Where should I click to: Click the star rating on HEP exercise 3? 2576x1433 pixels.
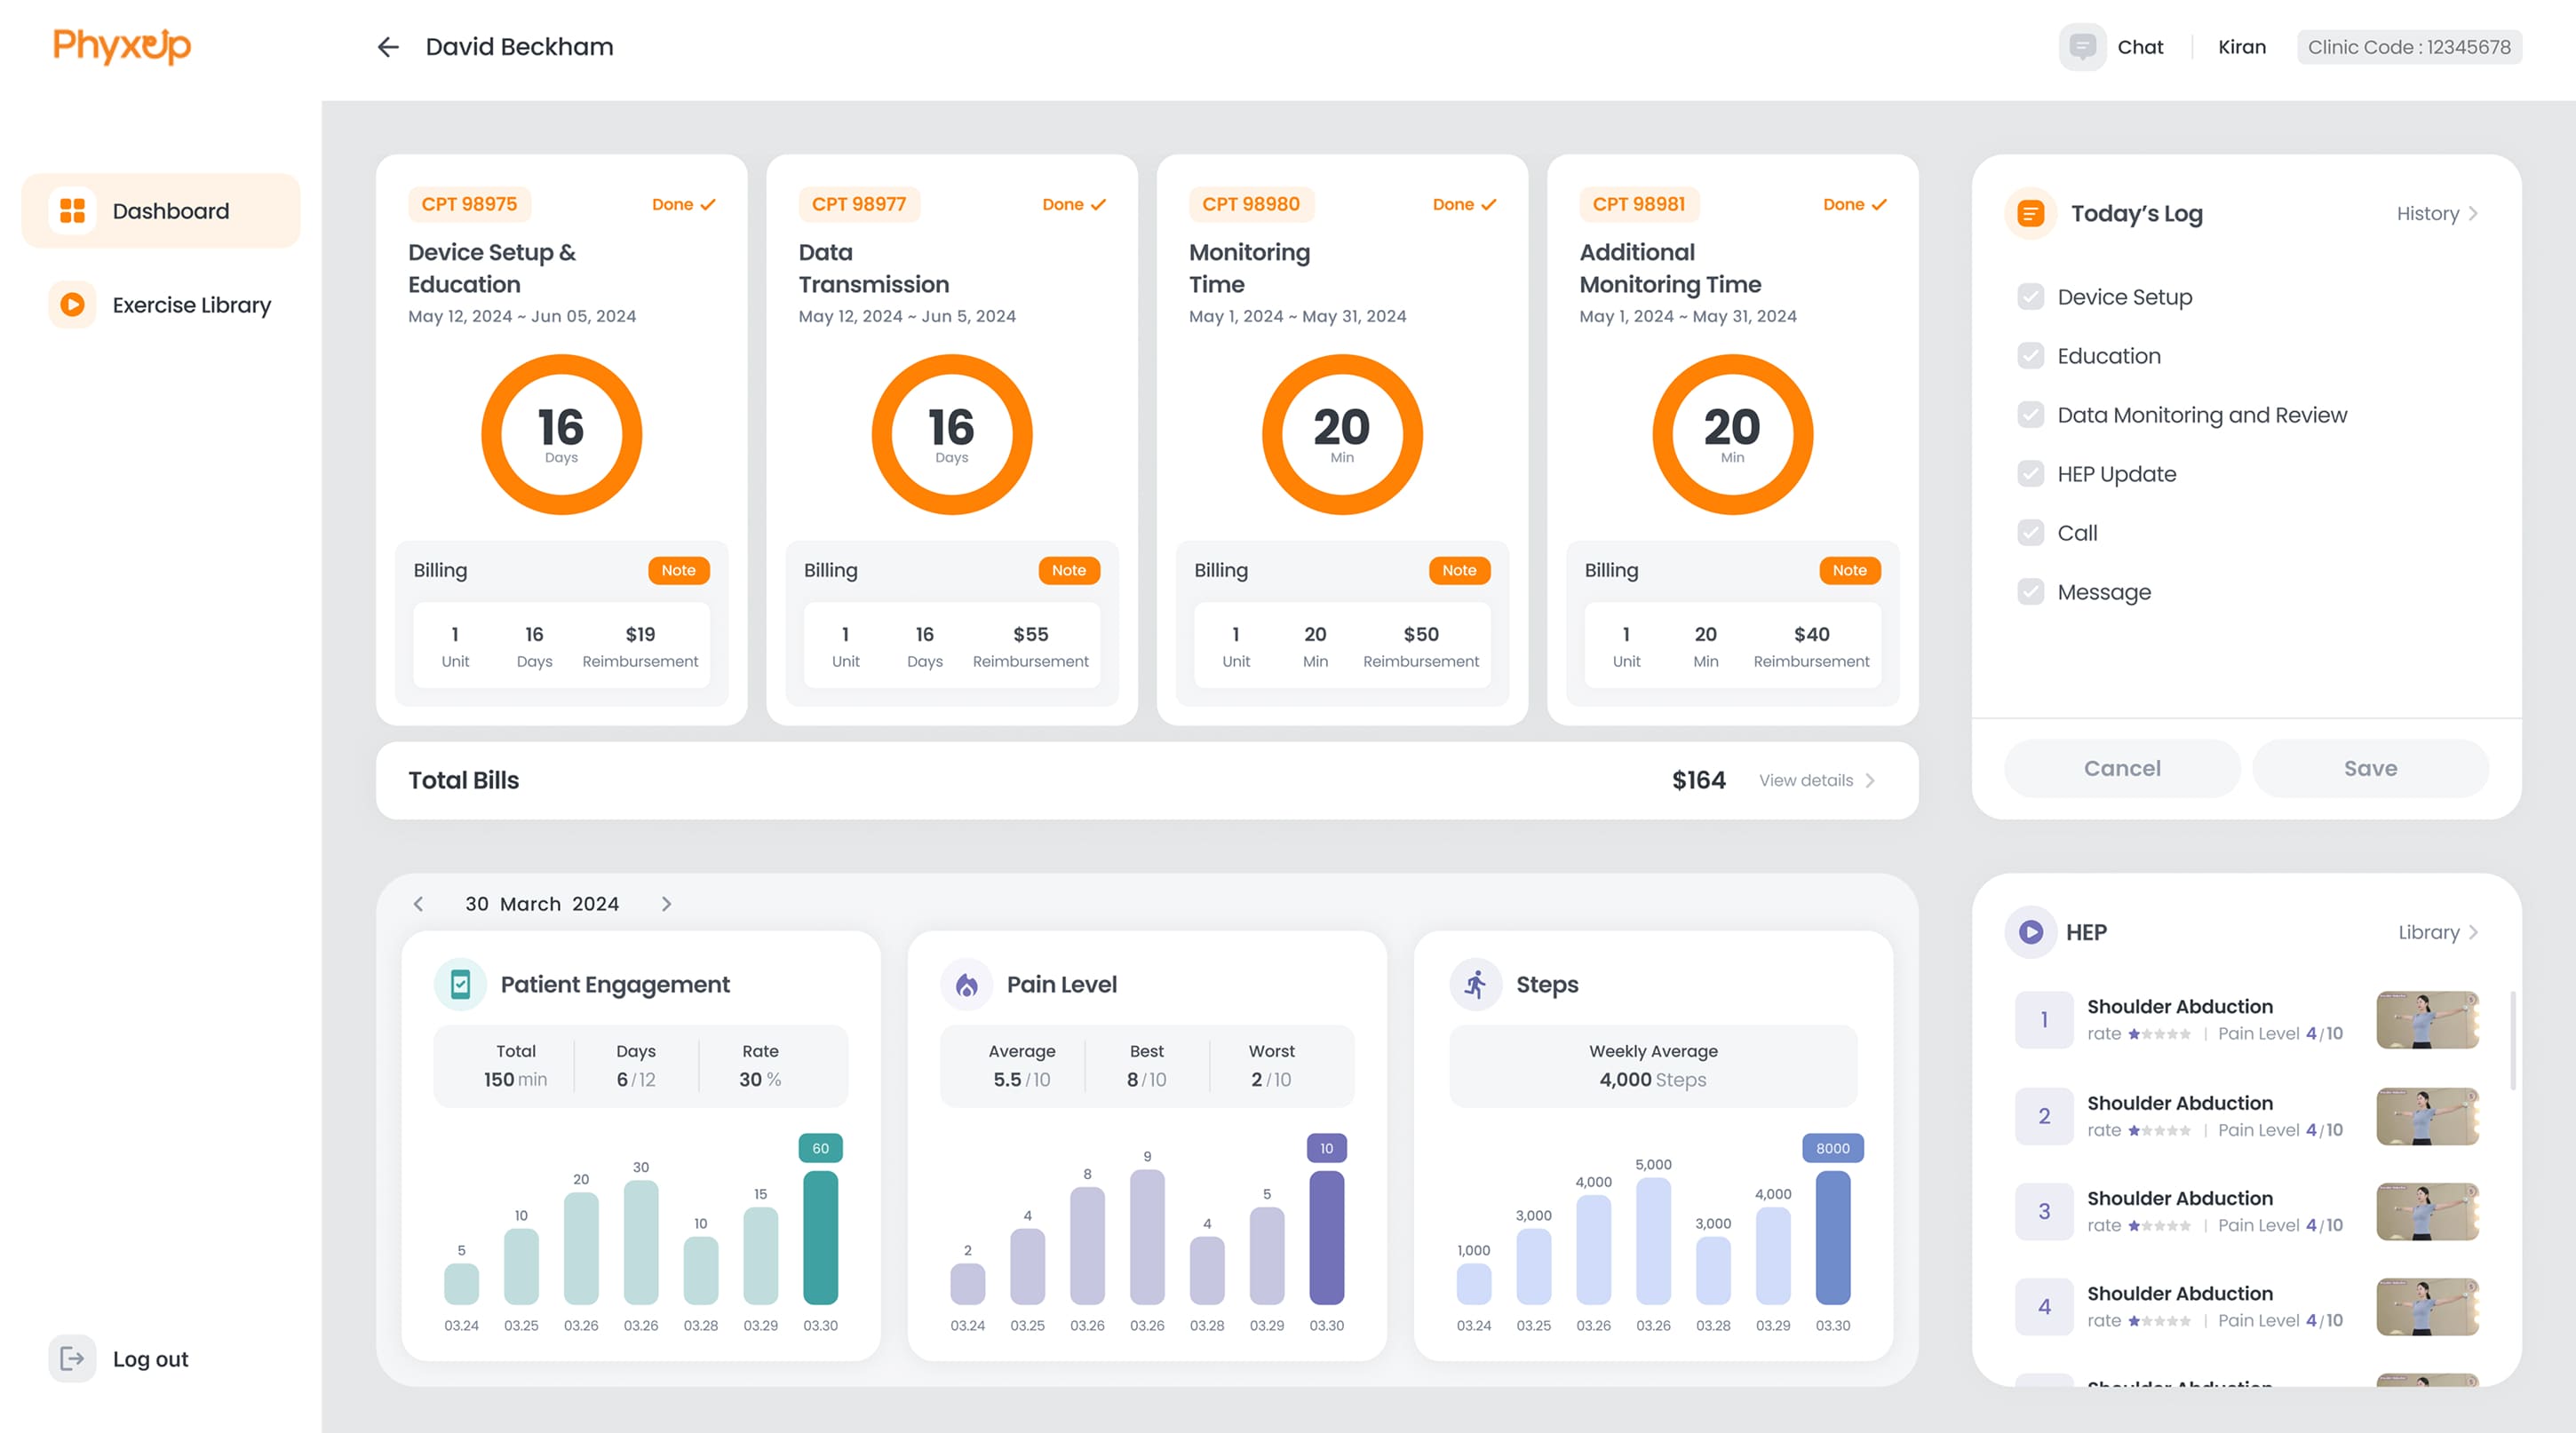[x=2159, y=1225]
